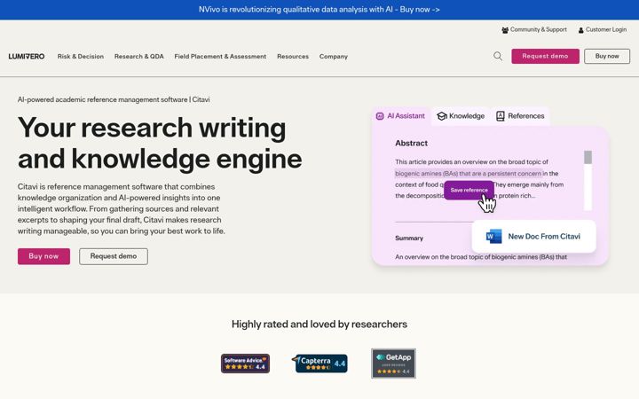Viewport: 639px width, 399px height.
Task: Open the Research & QDA menu
Action: 139,57
